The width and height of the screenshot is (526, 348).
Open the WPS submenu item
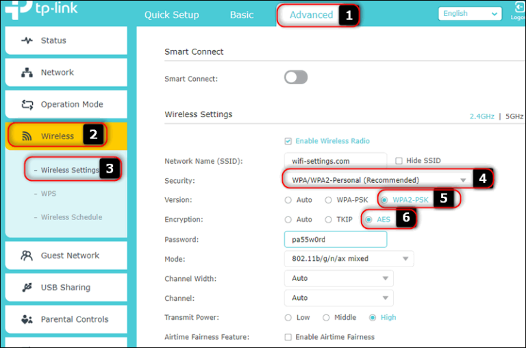click(x=48, y=194)
